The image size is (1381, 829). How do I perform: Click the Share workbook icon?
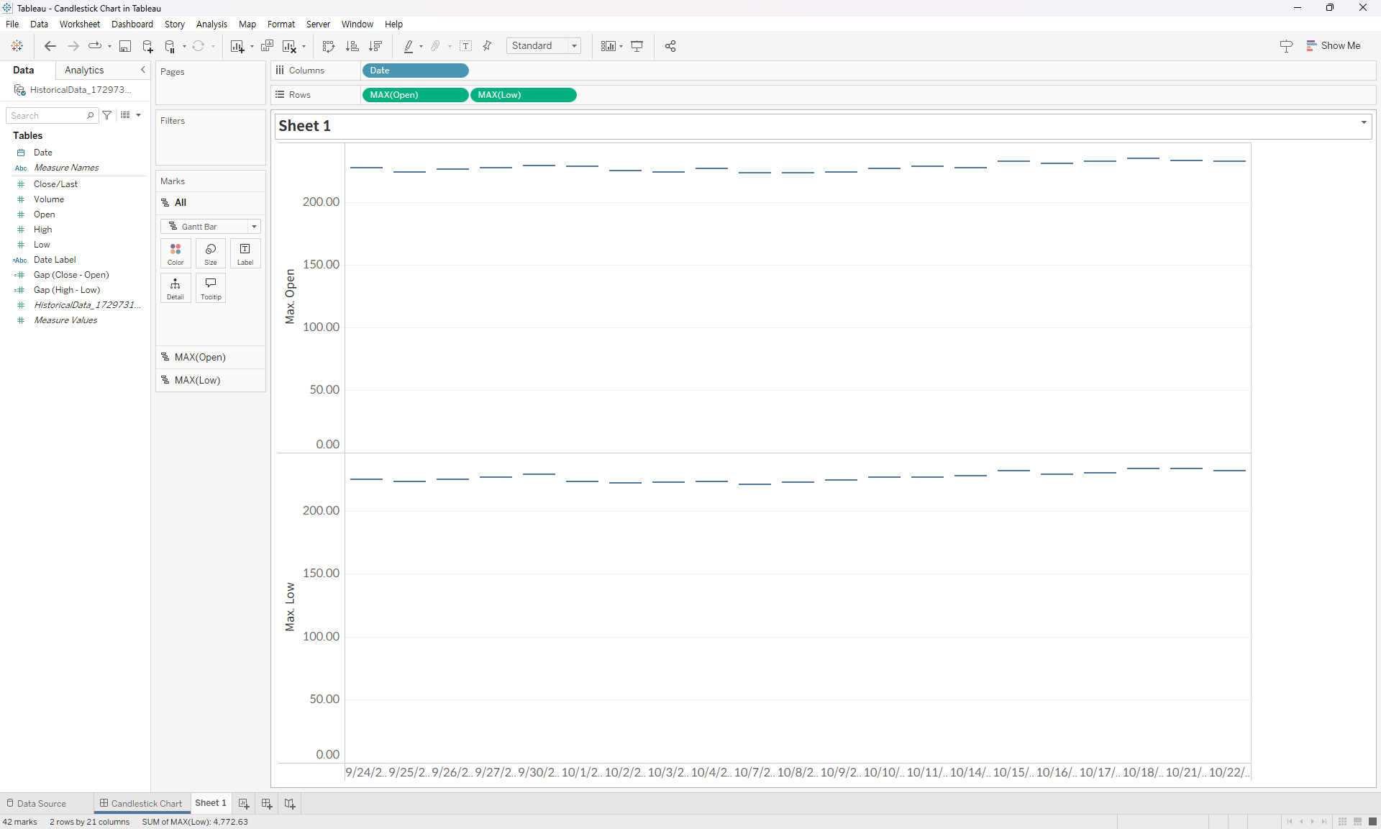pos(670,46)
